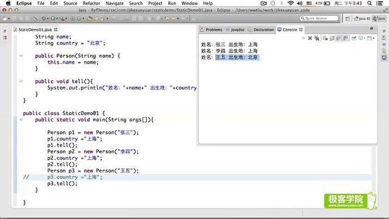Viewport: 389px width, 219px height.
Task: Open the Project menu
Action: 155,3
